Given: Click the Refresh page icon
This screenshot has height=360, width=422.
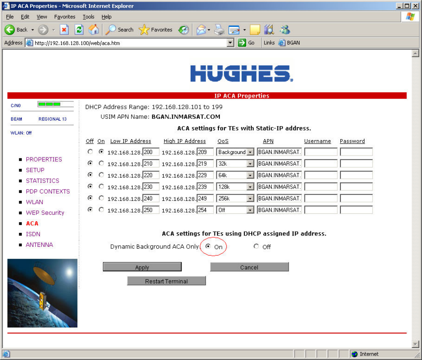Looking at the screenshot, I should [79, 29].
